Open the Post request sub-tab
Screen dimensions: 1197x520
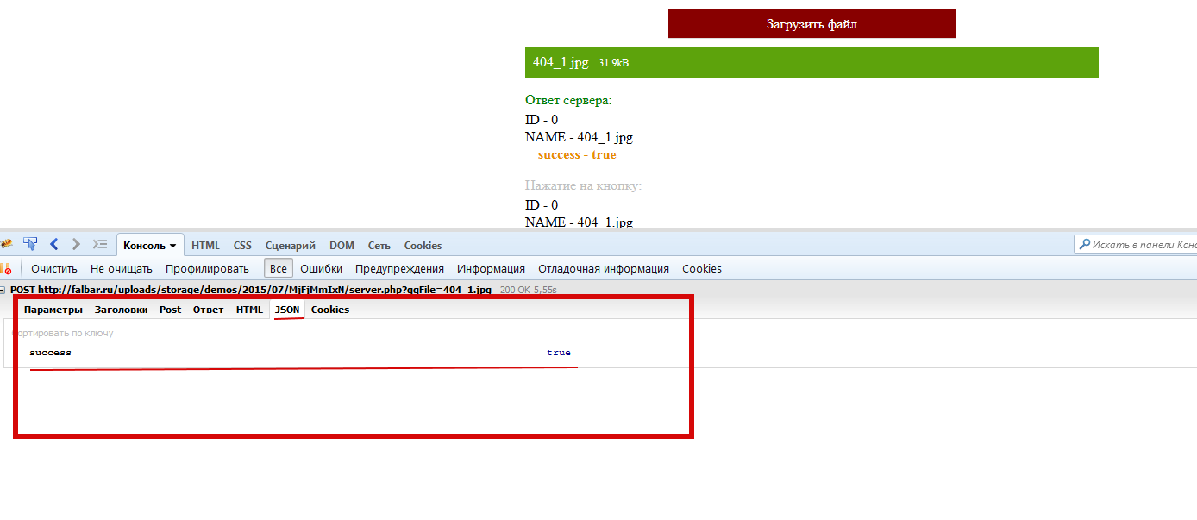pos(170,310)
